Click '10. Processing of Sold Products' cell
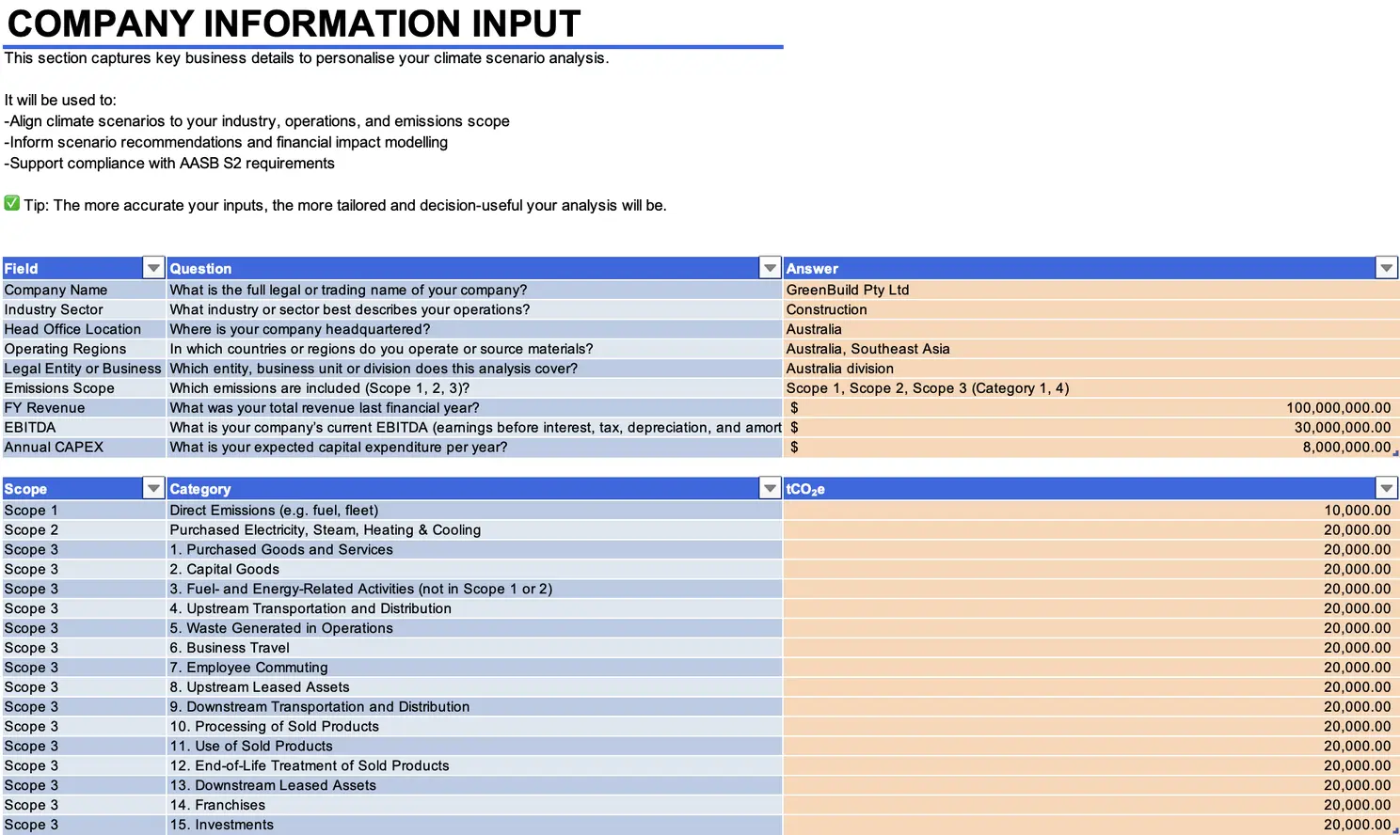Screen dimensions: 1400x835 coord(474,727)
